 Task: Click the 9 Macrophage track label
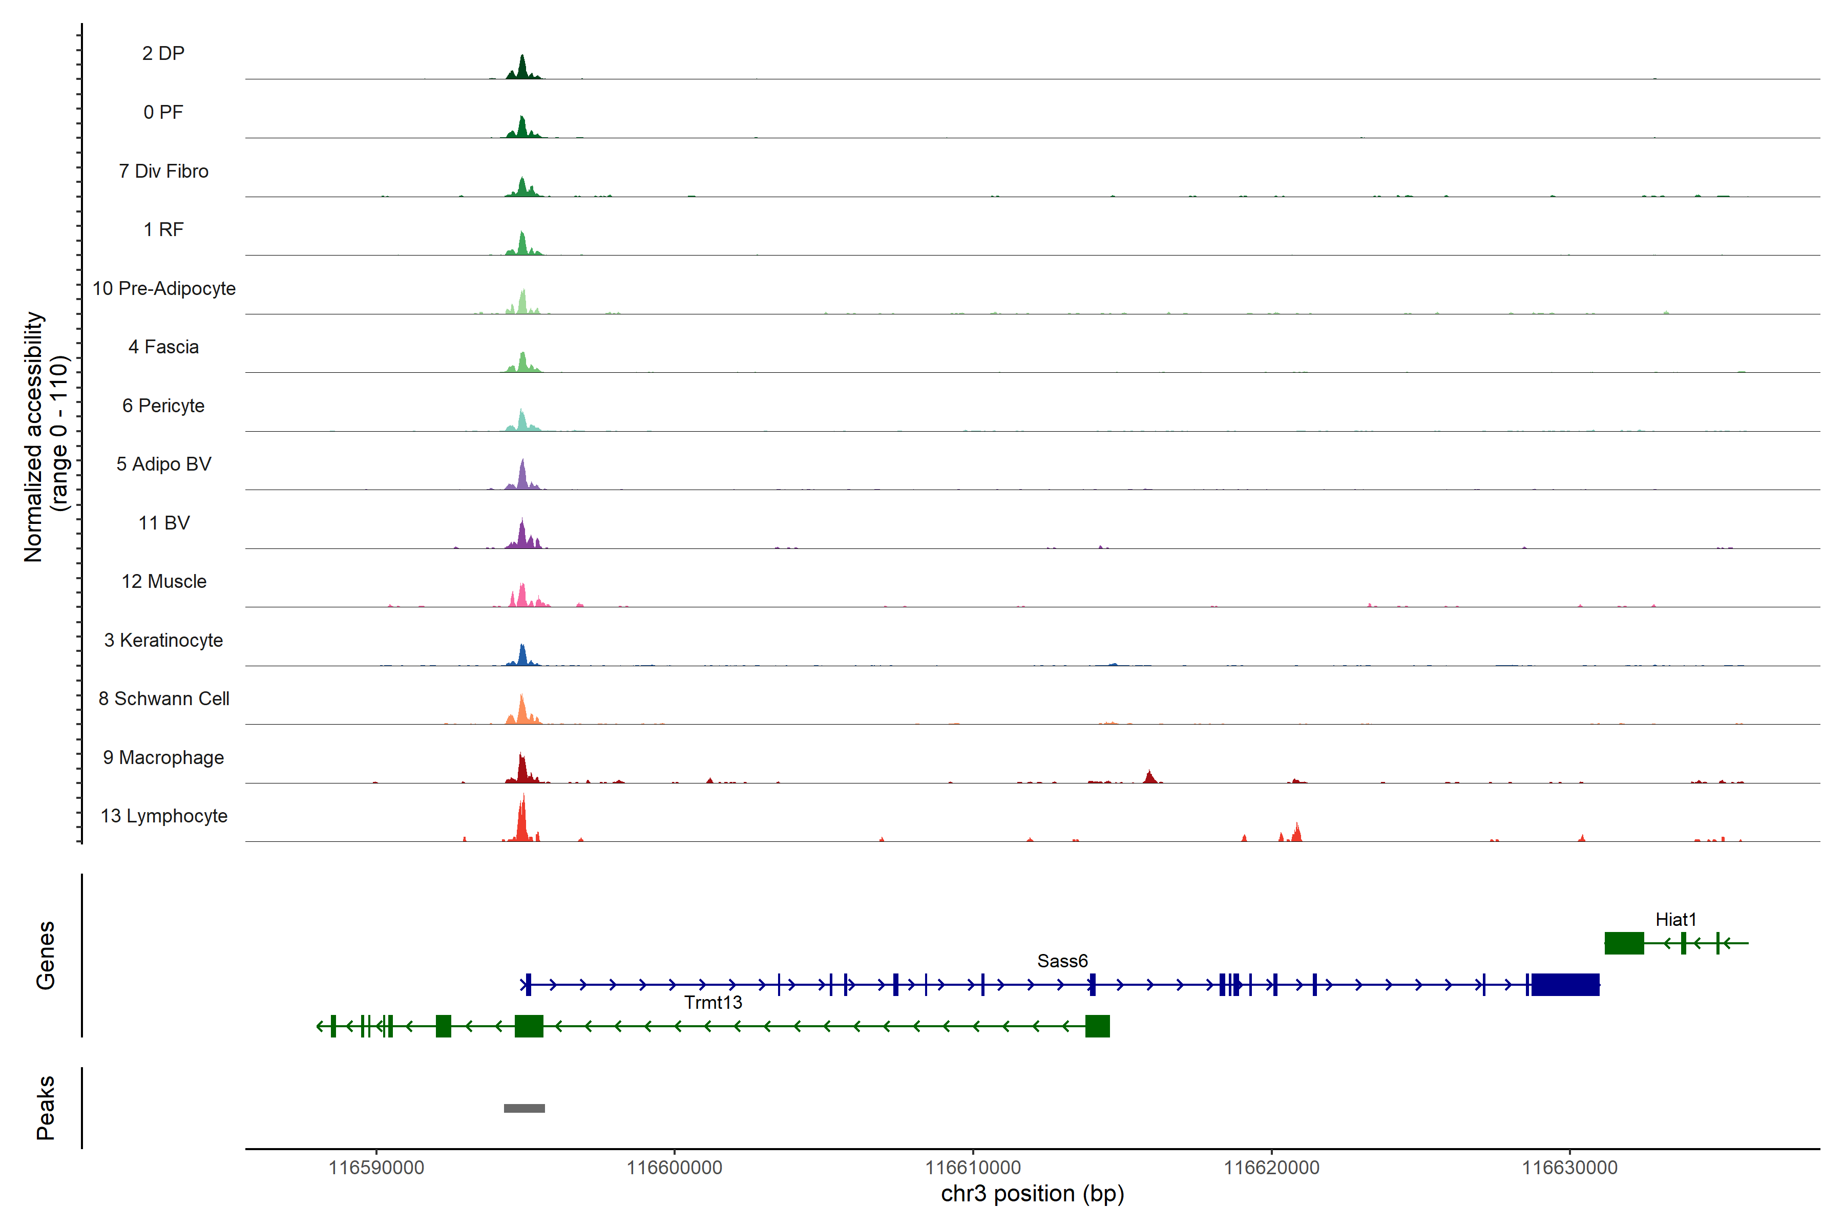pyautogui.click(x=163, y=757)
